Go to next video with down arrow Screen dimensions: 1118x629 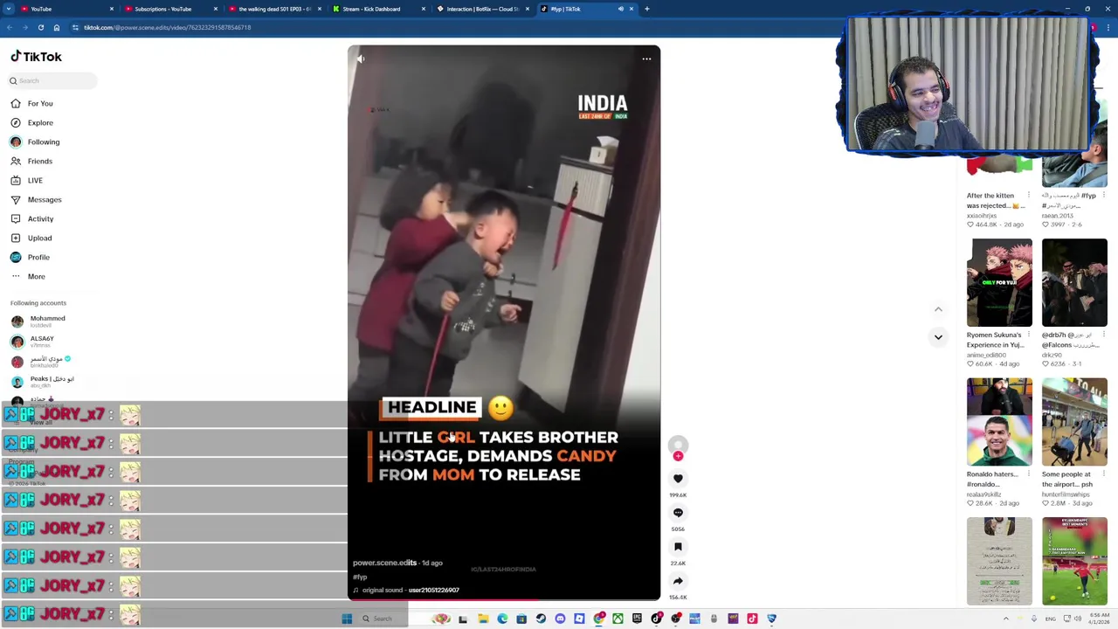tap(938, 337)
